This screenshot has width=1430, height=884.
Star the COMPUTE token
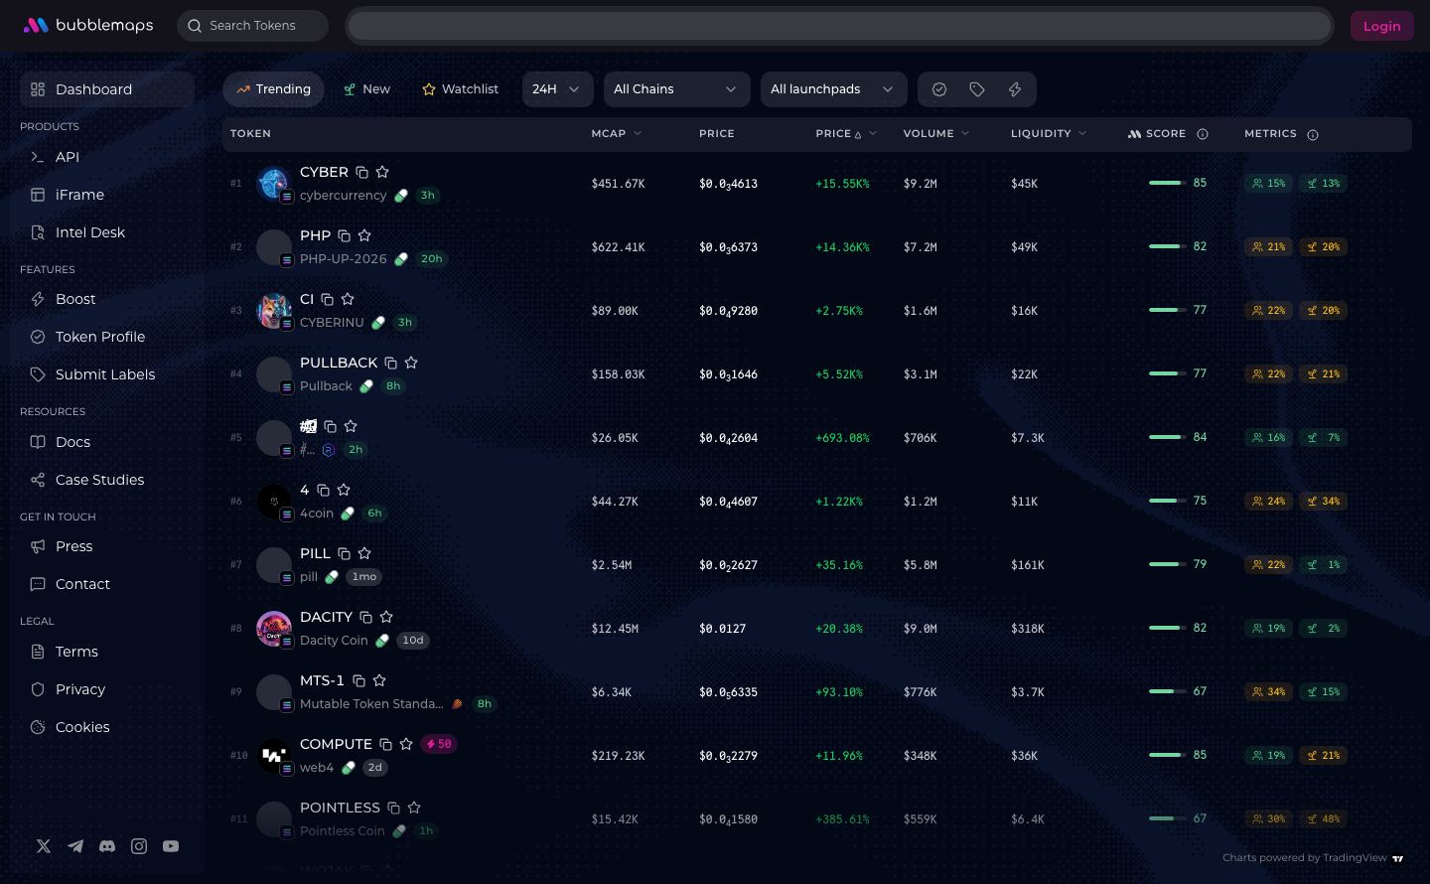406,744
